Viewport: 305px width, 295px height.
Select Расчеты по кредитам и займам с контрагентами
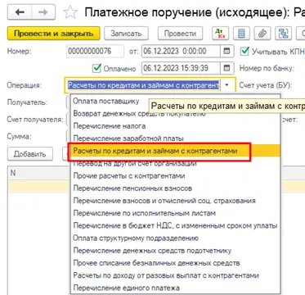176,151
